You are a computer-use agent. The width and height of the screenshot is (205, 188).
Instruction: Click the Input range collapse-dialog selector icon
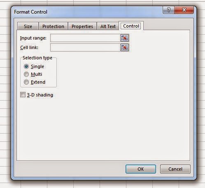(125, 38)
